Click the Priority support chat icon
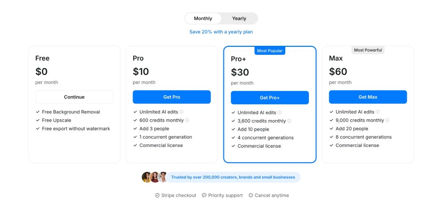Viewport: 442px width, 207px height. point(204,195)
